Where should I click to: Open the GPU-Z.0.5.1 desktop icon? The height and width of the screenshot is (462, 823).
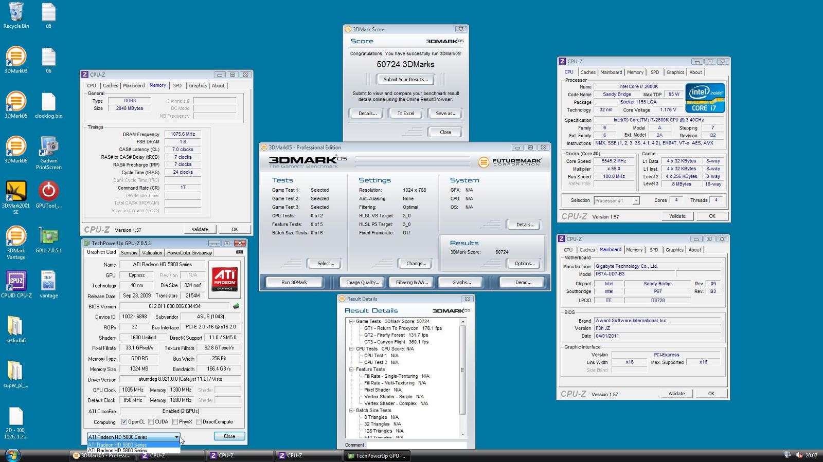pos(48,239)
